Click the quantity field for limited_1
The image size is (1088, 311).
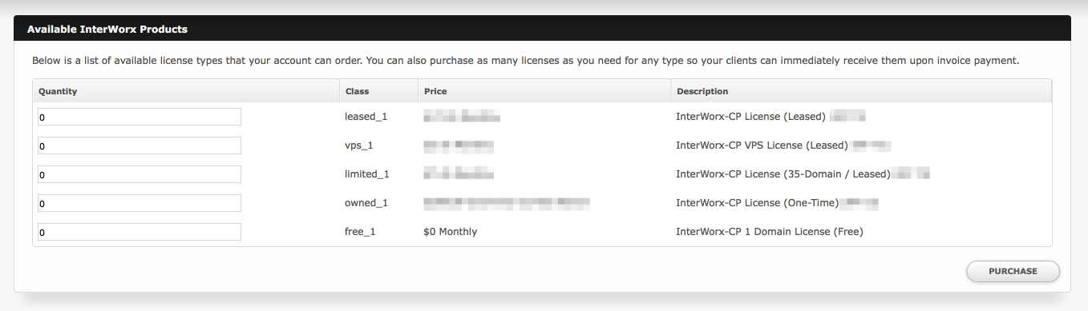(x=140, y=174)
